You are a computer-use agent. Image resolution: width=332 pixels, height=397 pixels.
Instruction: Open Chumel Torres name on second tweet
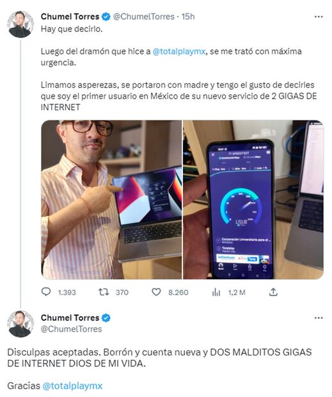pos(70,318)
